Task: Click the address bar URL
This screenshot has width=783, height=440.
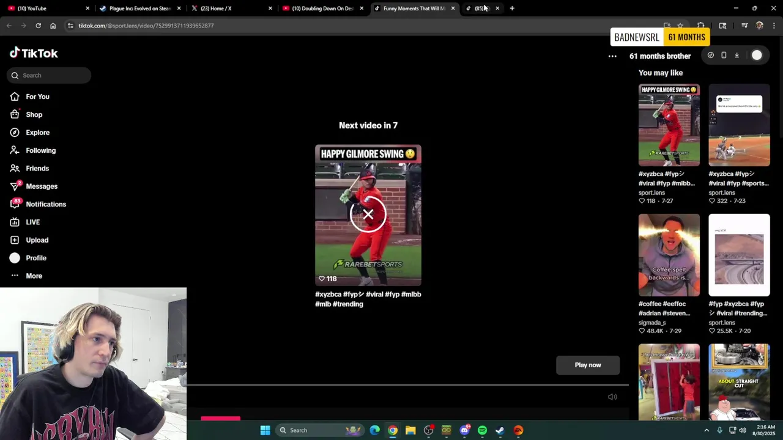Action: [146, 26]
